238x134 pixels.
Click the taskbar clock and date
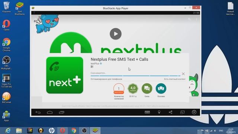[x=231, y=131]
